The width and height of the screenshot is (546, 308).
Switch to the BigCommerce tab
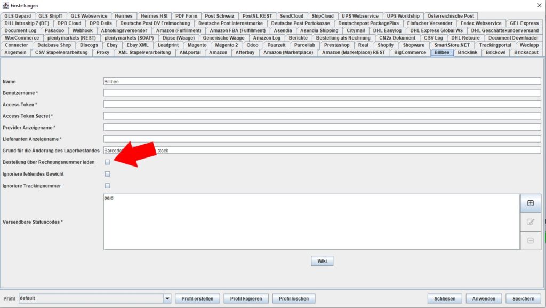410,52
